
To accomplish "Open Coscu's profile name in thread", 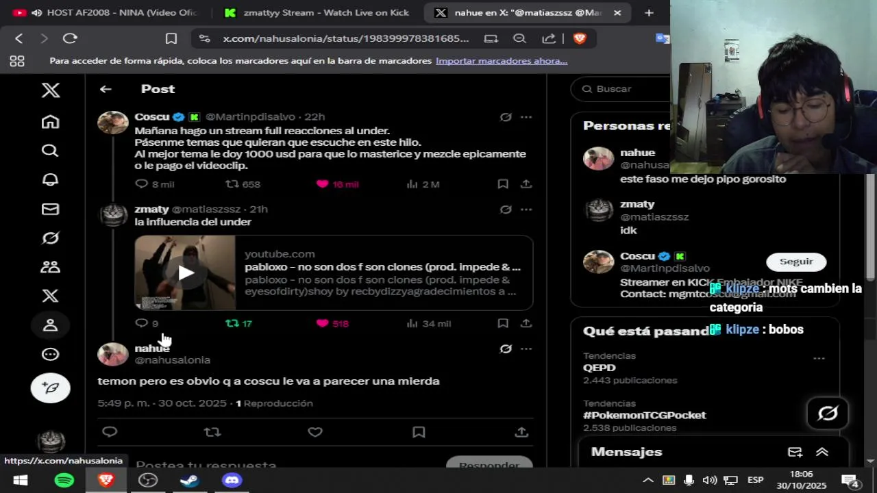I will (x=152, y=117).
